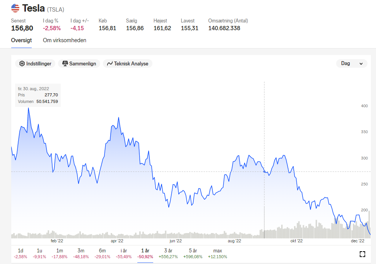The image size is (376, 264).
Task: Select the 1 år time range
Action: tap(145, 254)
